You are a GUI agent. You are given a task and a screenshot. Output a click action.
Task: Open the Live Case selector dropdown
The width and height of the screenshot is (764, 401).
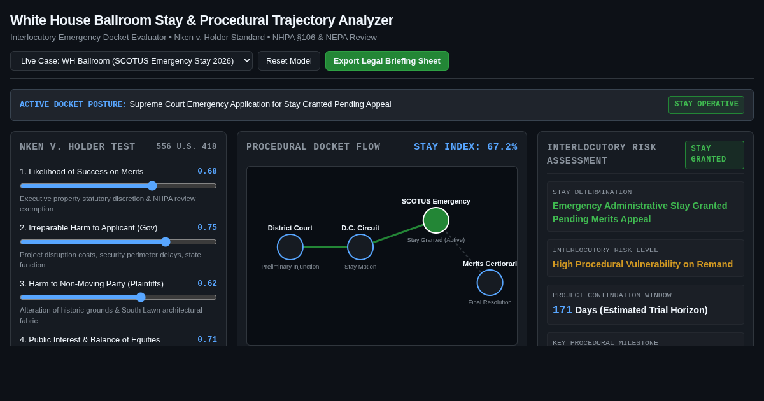coord(131,60)
